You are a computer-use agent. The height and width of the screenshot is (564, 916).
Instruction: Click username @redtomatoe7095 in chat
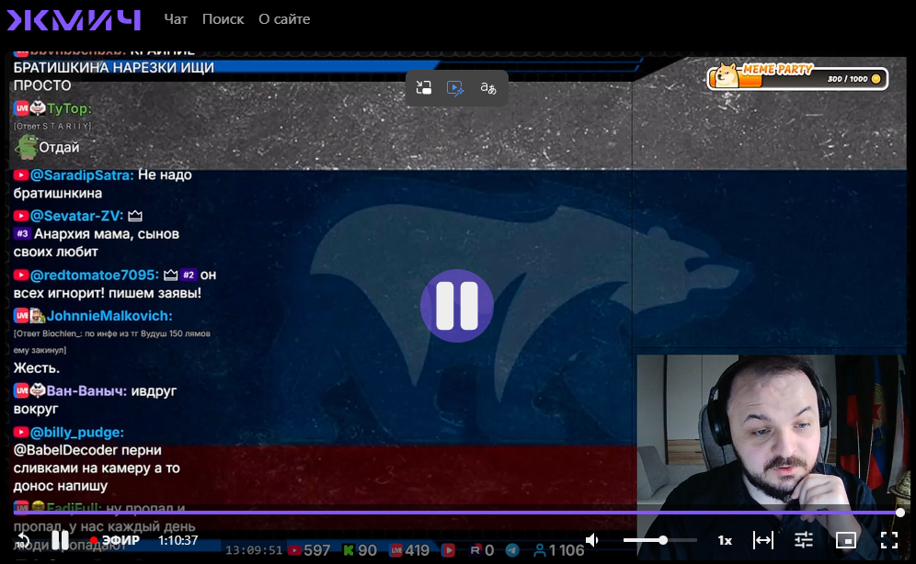[x=94, y=275]
